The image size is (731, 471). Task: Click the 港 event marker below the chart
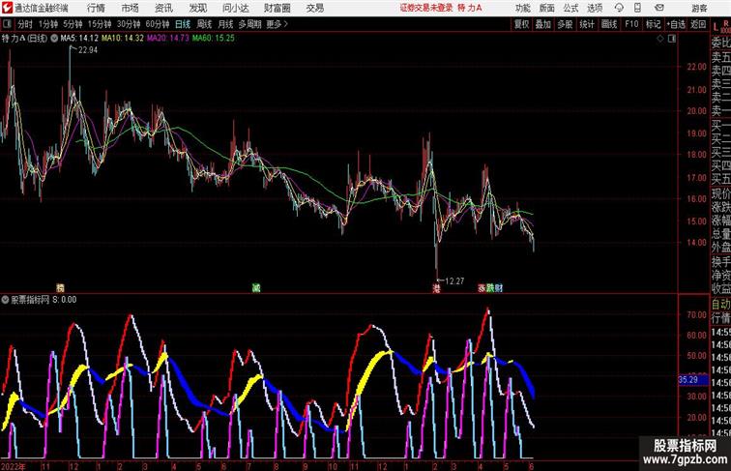tap(436, 288)
